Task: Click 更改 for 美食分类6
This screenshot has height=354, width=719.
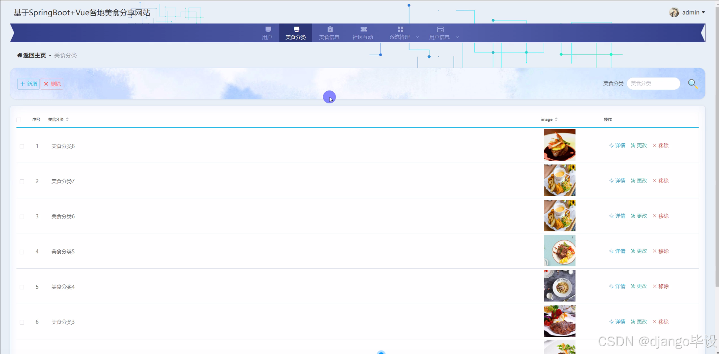Action: tap(639, 216)
